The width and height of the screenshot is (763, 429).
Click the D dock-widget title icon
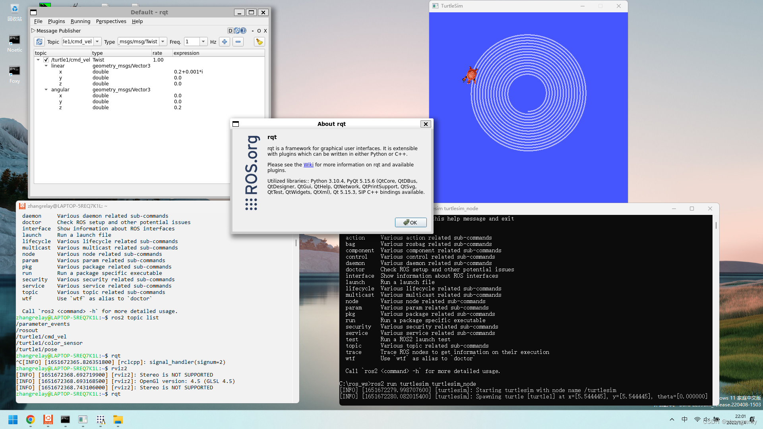click(230, 31)
